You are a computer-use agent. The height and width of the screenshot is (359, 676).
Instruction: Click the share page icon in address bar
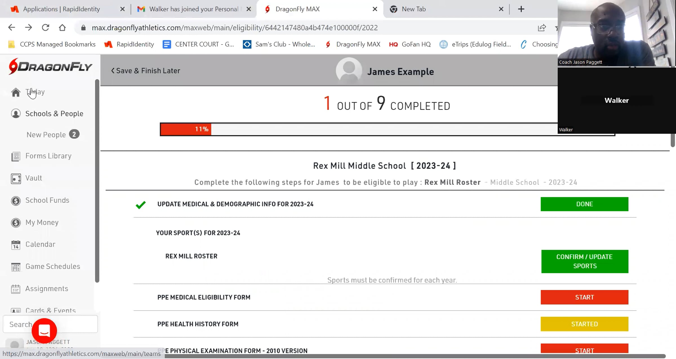(x=542, y=28)
